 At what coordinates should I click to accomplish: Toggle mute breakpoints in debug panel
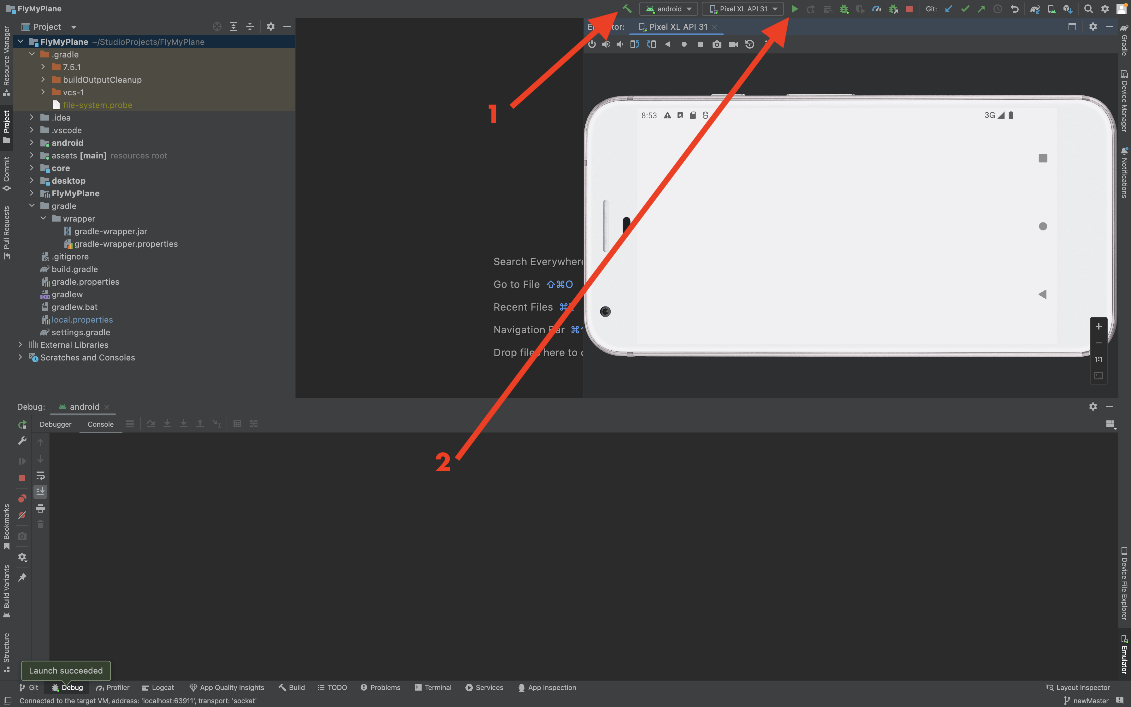click(x=22, y=515)
